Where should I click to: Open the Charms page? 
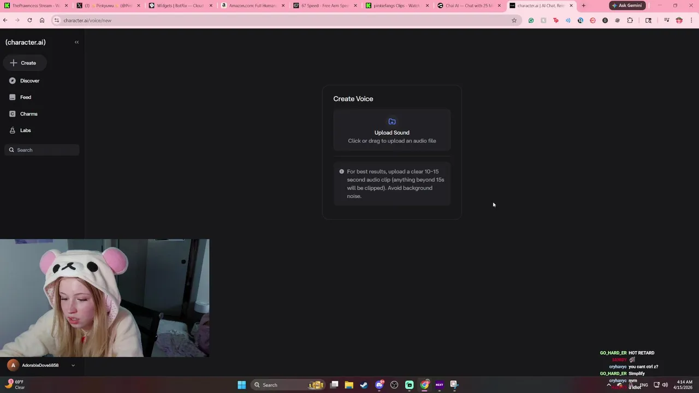[x=23, y=114]
